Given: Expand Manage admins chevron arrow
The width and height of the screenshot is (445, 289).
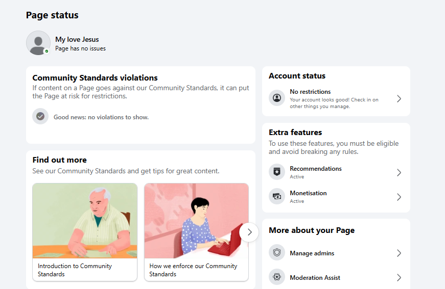Looking at the screenshot, I should 399,253.
